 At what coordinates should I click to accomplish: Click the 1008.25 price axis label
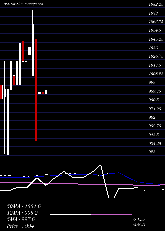(156, 74)
